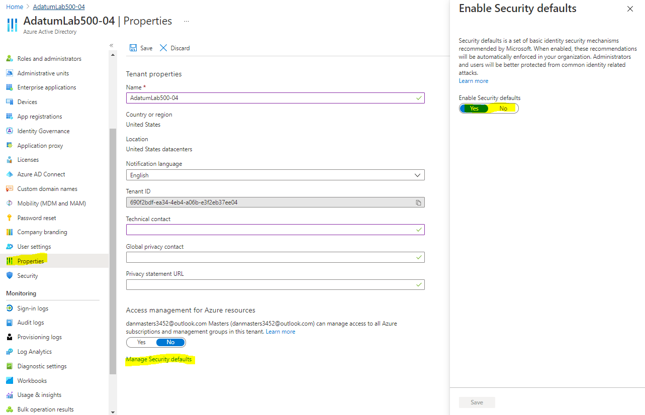Disable Security defaults by selecting No
This screenshot has height=415, width=645.
tap(503, 108)
